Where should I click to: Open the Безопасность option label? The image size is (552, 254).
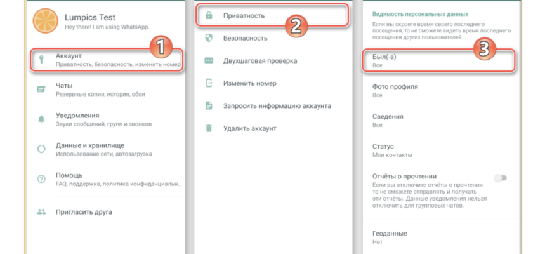pyautogui.click(x=245, y=38)
